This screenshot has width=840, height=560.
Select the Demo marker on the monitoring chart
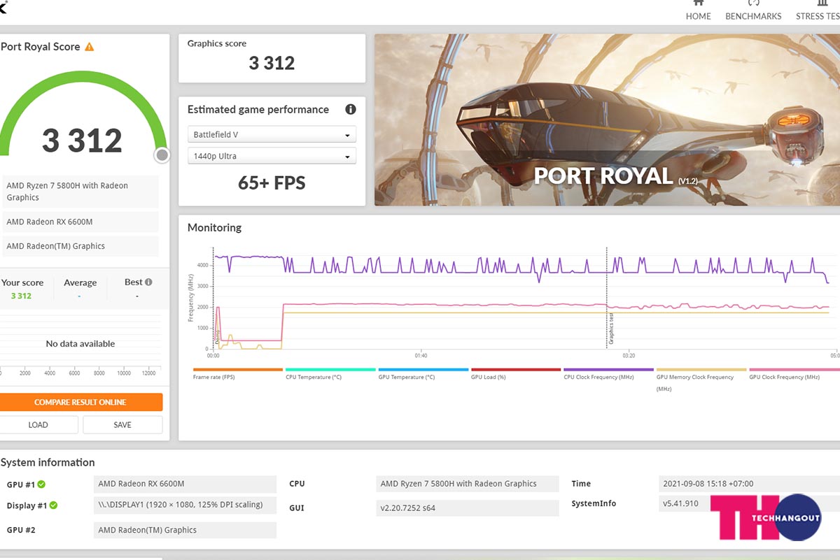[217, 336]
